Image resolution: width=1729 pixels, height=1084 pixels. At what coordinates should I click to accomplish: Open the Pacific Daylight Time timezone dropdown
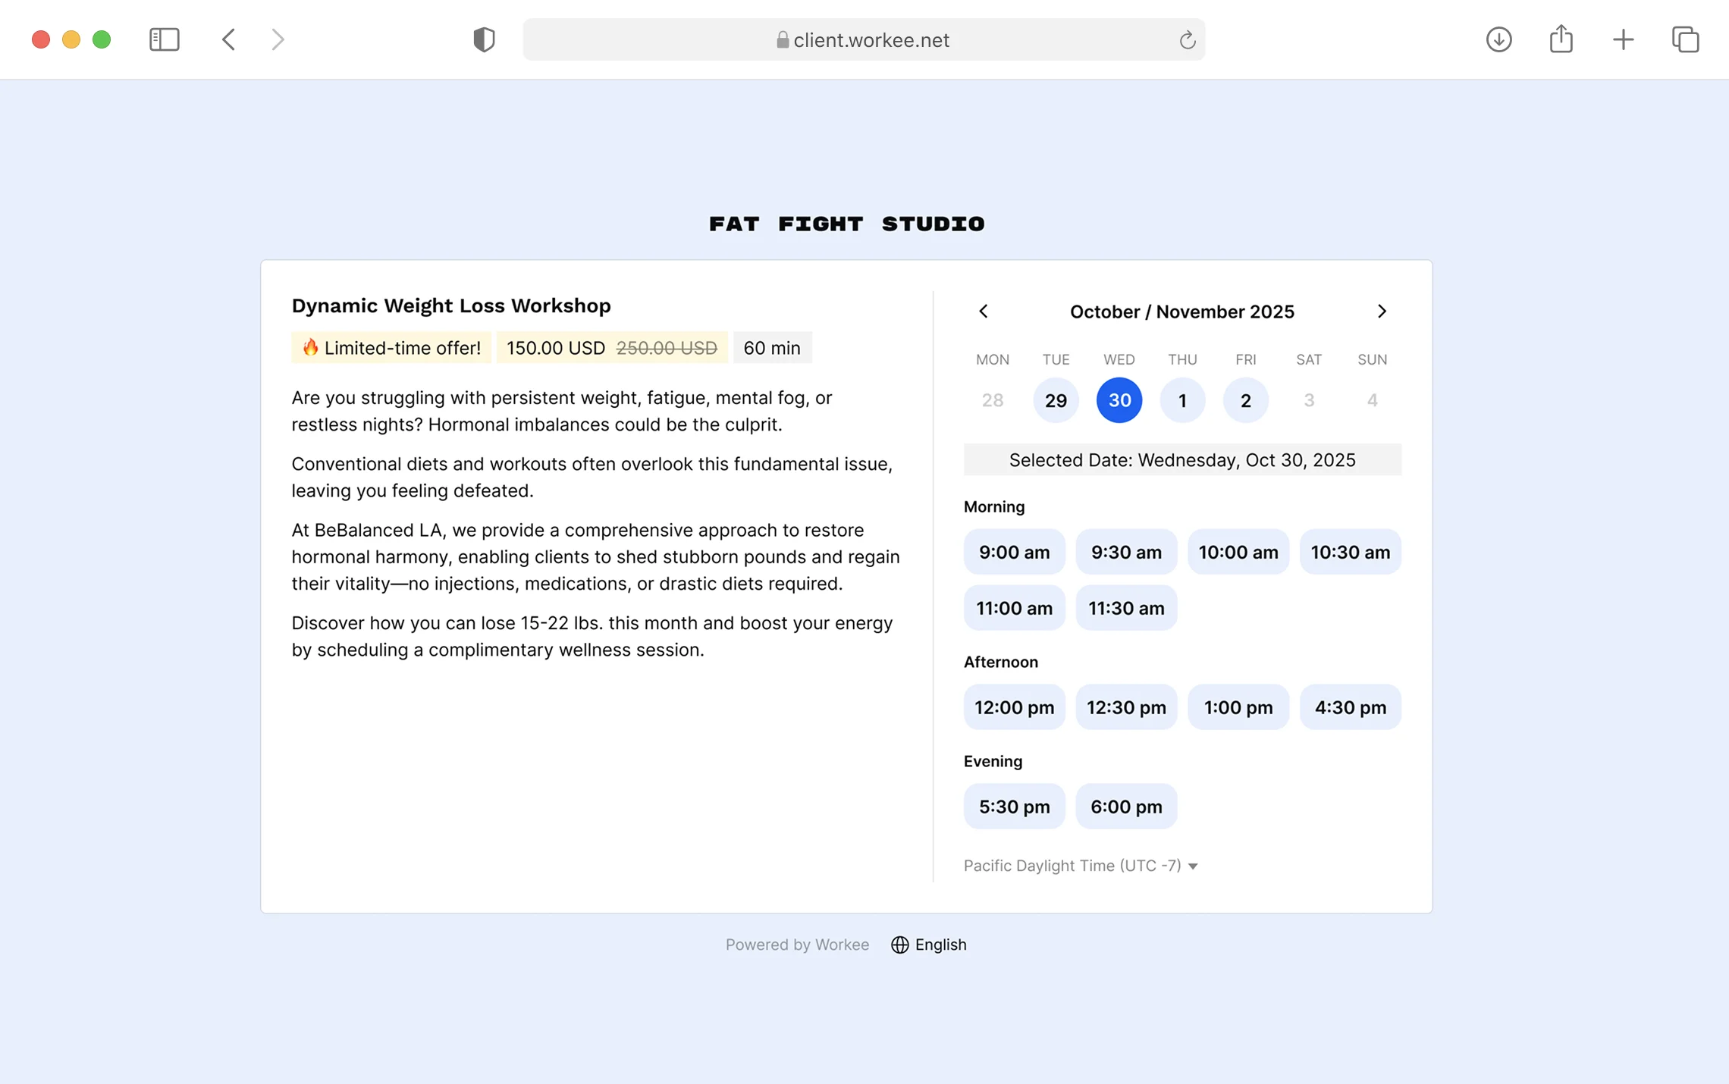point(1080,866)
